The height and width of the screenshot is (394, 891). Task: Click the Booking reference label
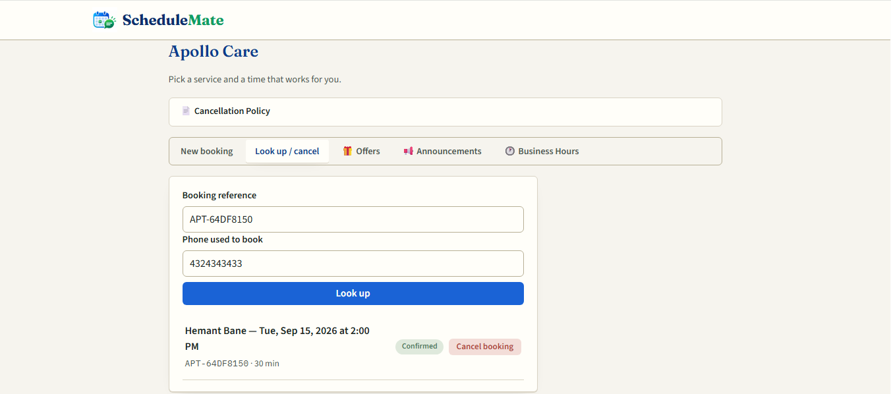[x=219, y=195]
